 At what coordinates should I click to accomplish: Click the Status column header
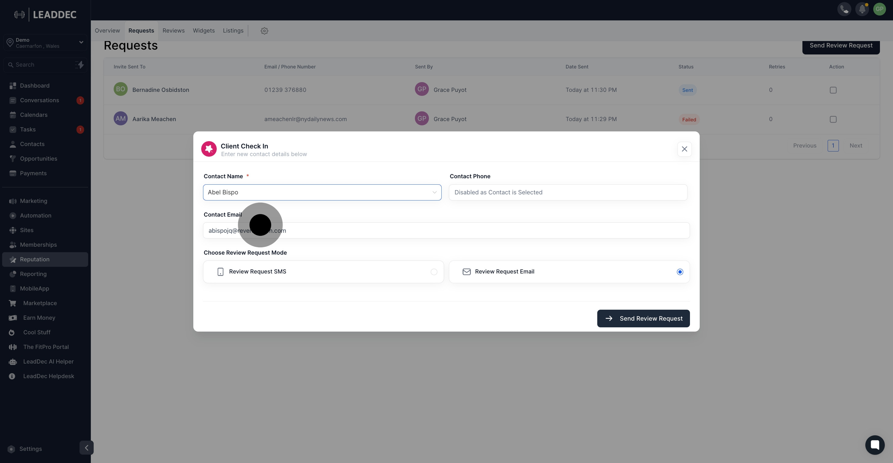(686, 67)
